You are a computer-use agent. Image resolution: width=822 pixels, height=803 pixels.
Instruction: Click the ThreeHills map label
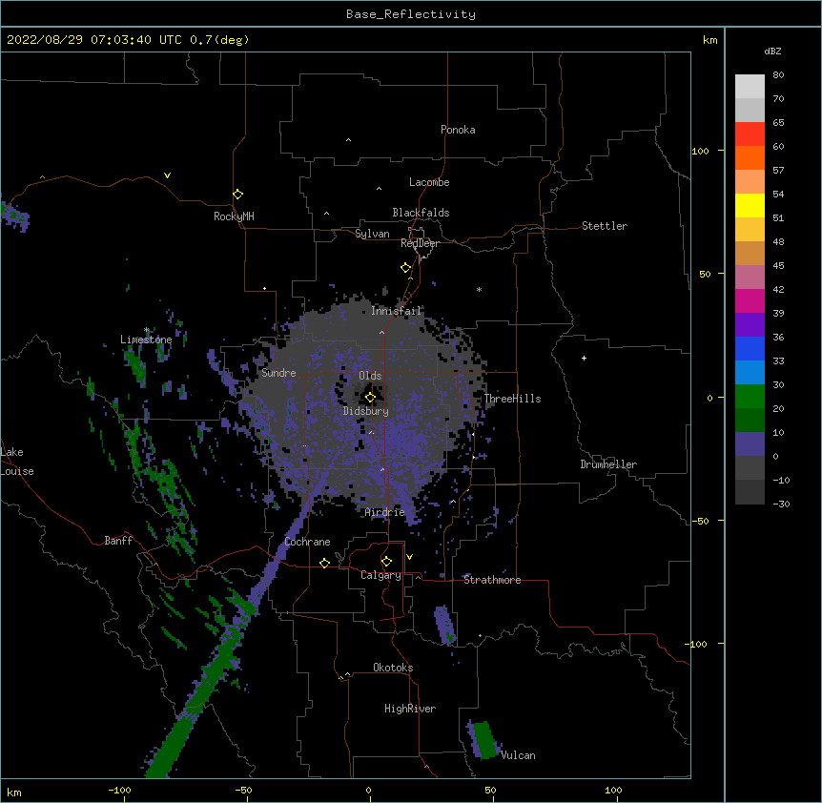(512, 399)
